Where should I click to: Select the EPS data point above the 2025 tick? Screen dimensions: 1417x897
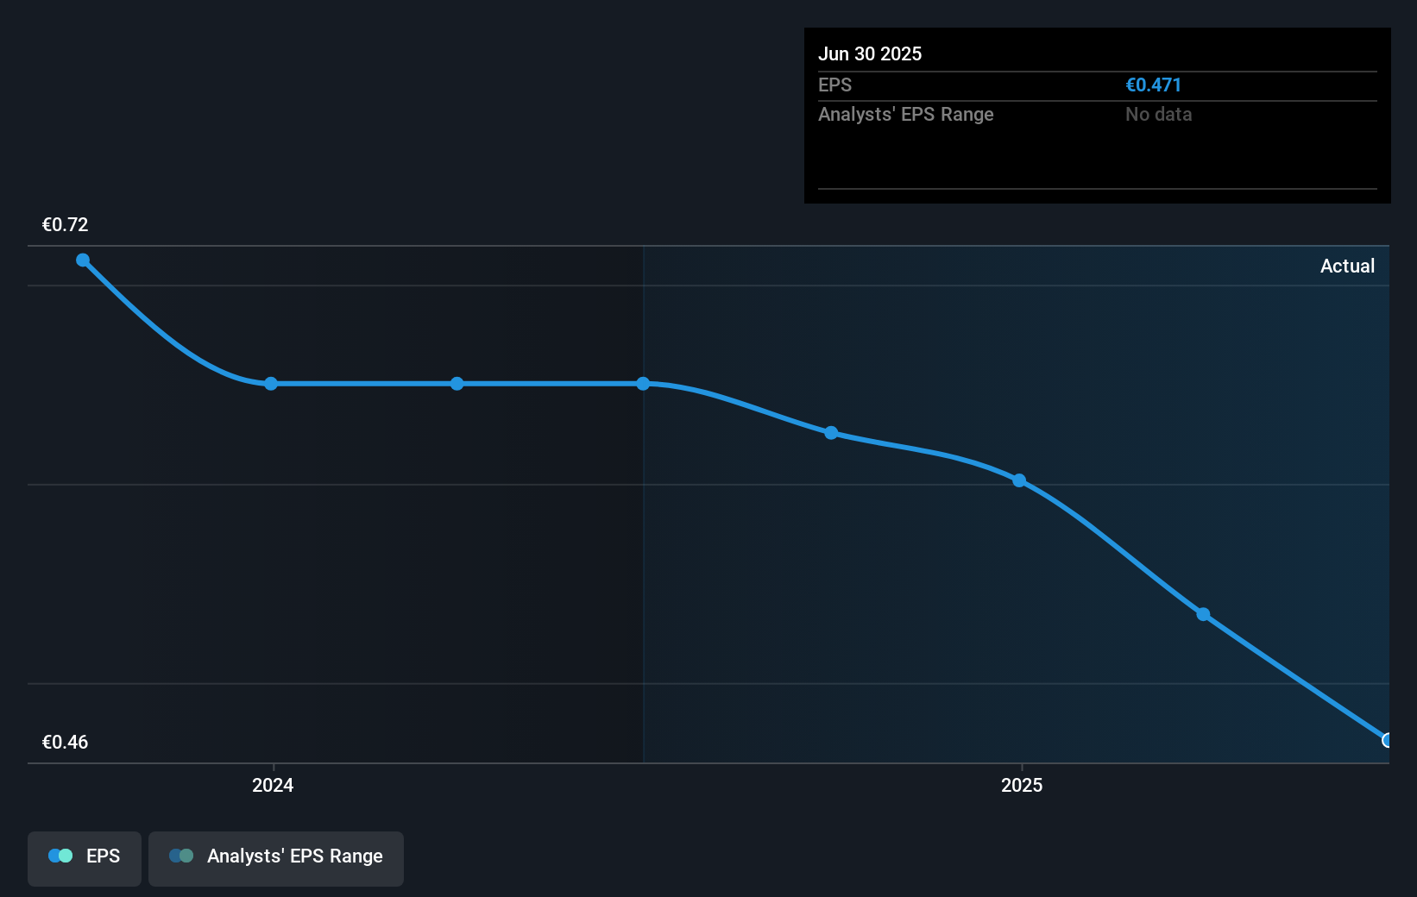pos(1019,480)
